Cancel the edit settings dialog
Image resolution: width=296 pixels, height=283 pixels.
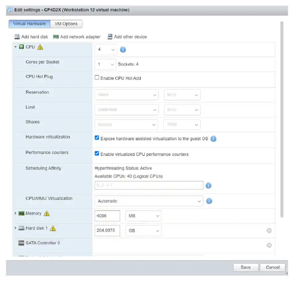pos(272,267)
